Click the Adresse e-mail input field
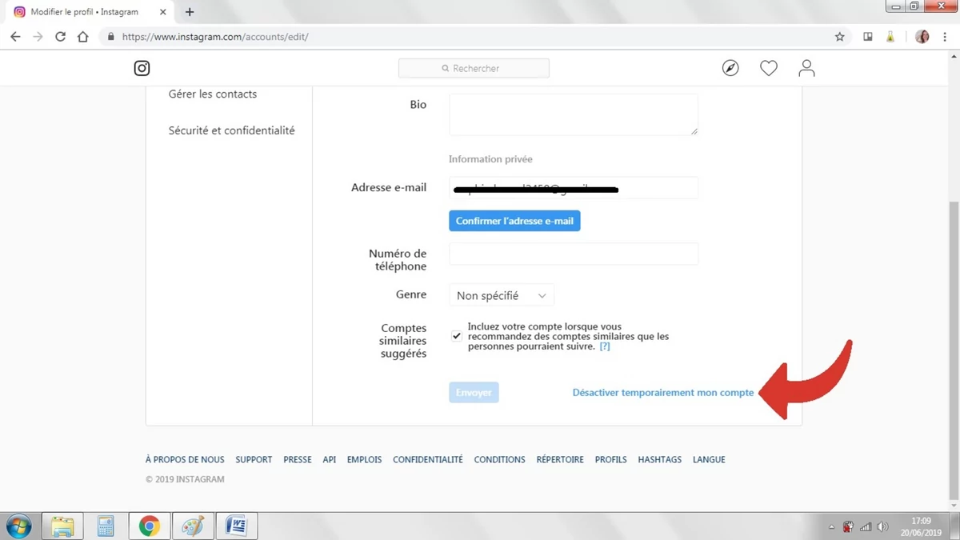 coord(574,187)
